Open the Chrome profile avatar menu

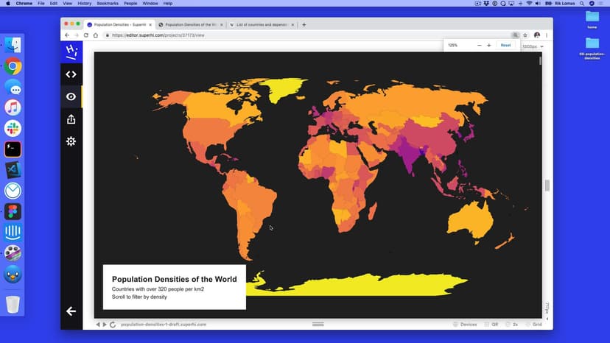tap(537, 35)
